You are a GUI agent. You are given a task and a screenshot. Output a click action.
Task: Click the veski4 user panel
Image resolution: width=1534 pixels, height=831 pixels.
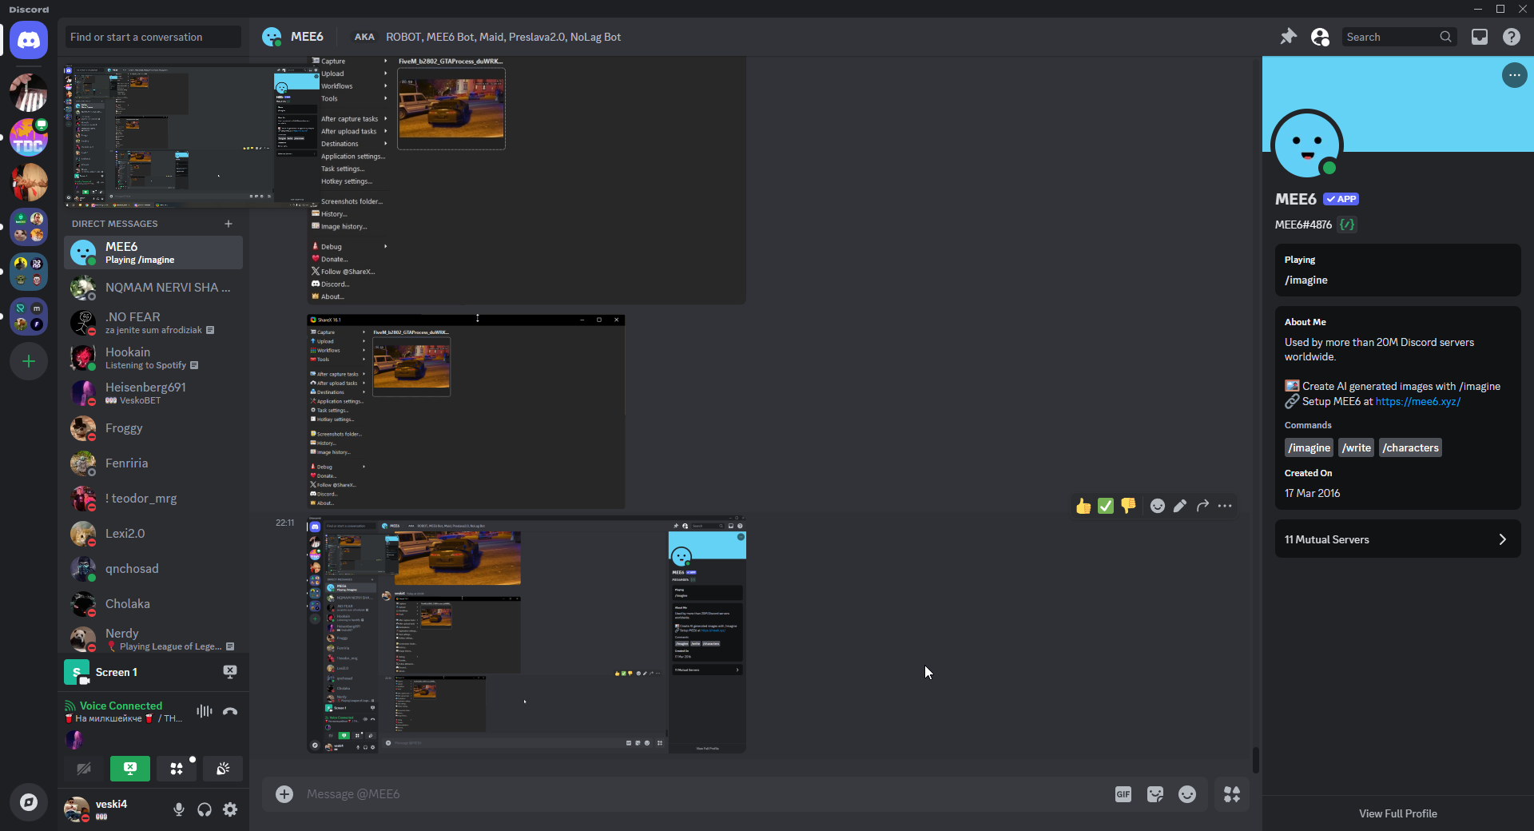coord(115,809)
